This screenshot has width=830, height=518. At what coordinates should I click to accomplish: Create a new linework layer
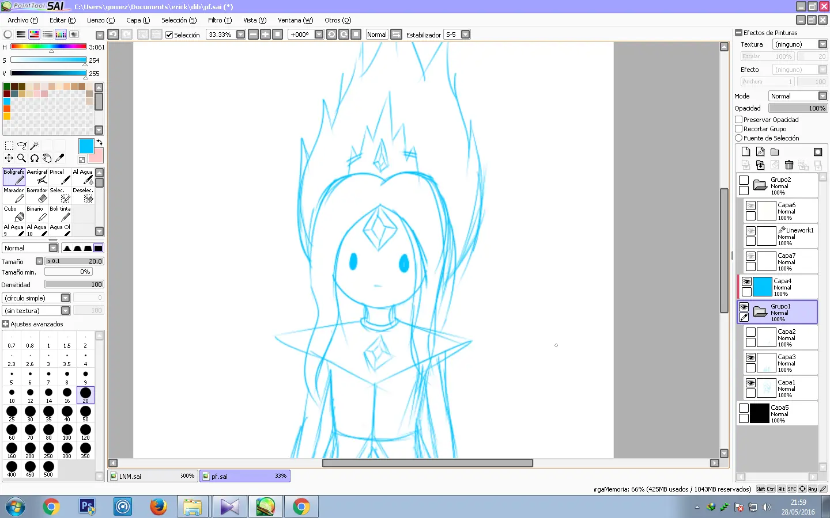[x=760, y=152]
